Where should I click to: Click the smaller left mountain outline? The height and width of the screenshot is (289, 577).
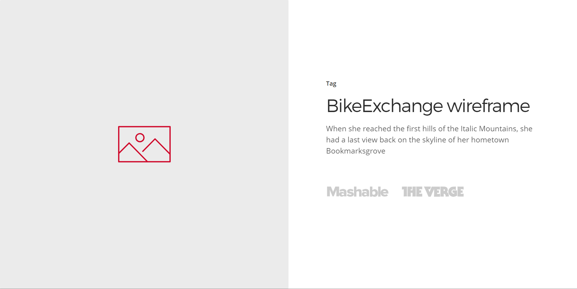click(133, 152)
